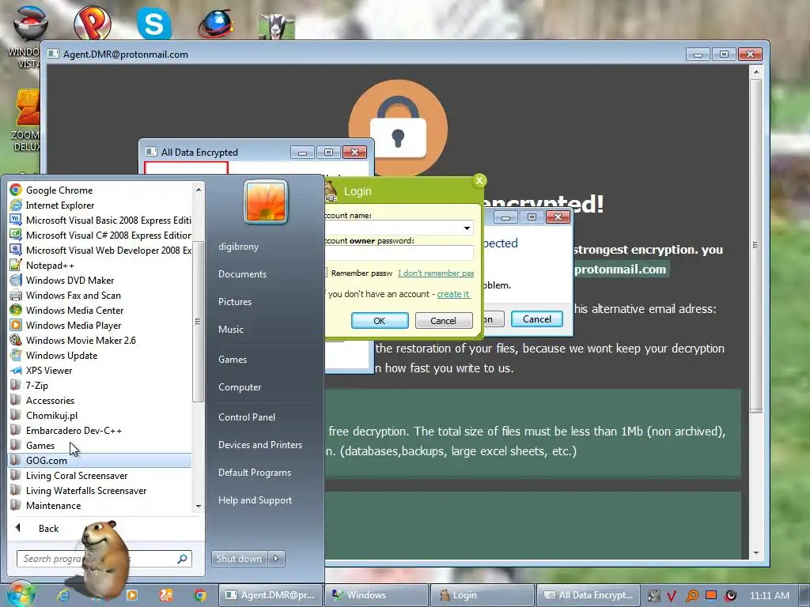Image resolution: width=810 pixels, height=607 pixels.
Task: Open Google Chrome from Start menu list
Action: coord(100,190)
